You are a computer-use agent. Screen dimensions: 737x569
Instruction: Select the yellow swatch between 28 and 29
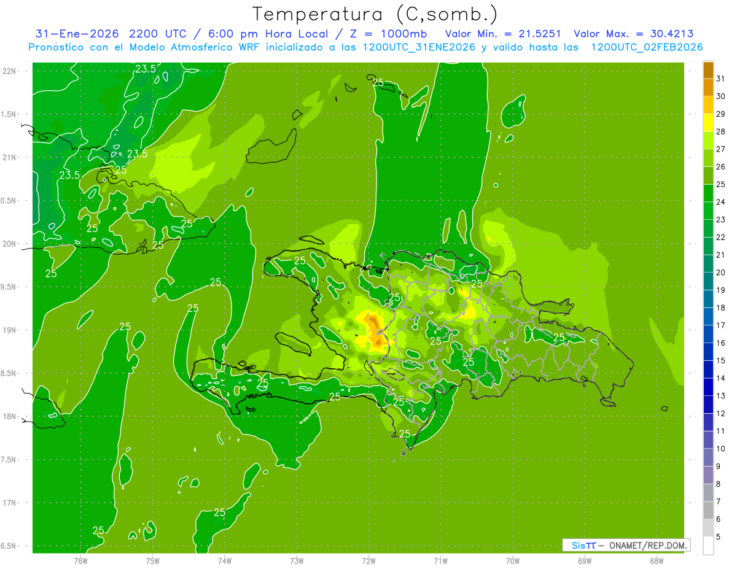point(708,123)
